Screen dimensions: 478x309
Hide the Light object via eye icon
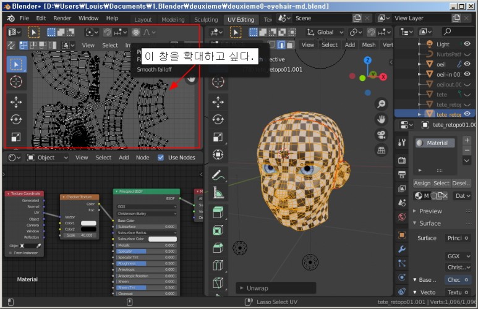click(x=467, y=44)
